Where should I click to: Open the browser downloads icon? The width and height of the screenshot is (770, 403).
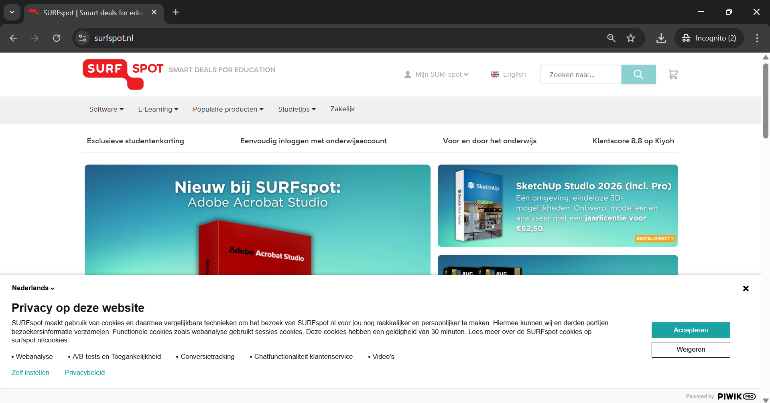(x=661, y=38)
